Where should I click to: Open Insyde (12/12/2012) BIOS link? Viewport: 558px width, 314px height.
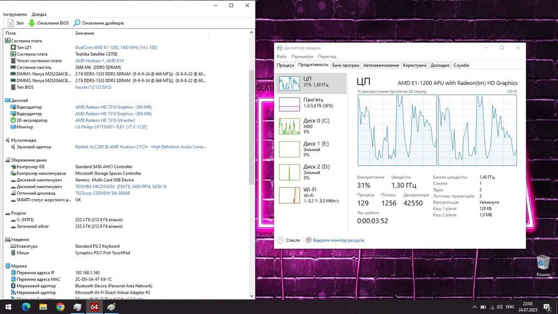point(93,87)
